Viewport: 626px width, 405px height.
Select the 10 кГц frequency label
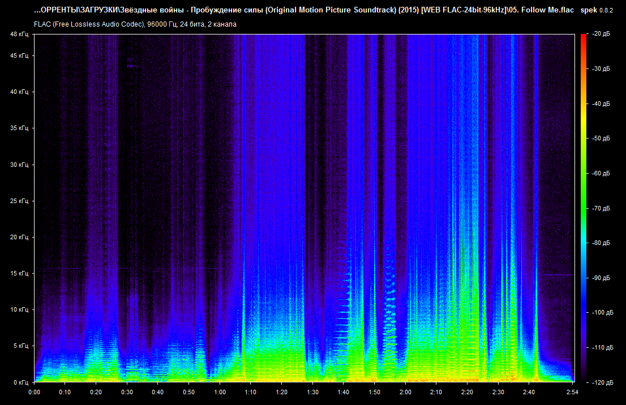click(x=18, y=310)
